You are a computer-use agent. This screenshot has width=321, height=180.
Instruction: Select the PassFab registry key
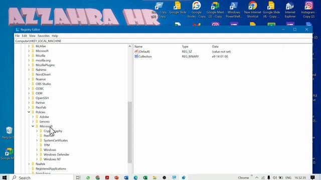point(41,107)
